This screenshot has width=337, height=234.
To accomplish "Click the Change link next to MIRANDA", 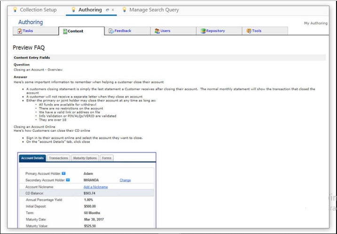I will [125, 180].
